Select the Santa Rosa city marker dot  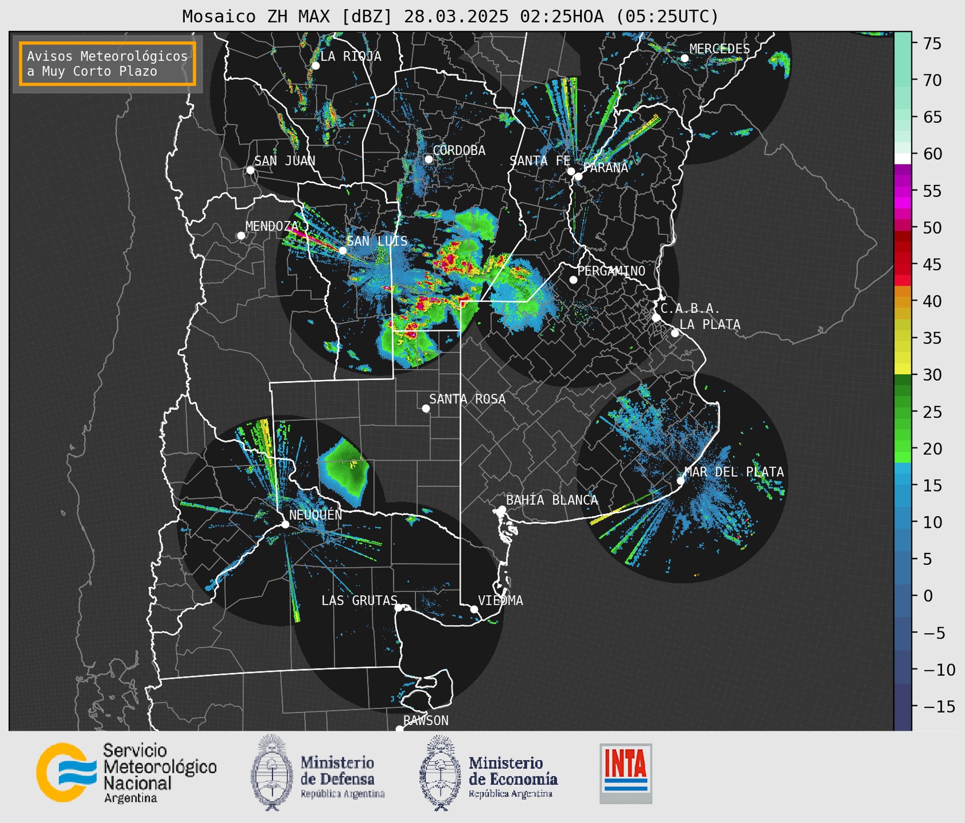tap(426, 408)
